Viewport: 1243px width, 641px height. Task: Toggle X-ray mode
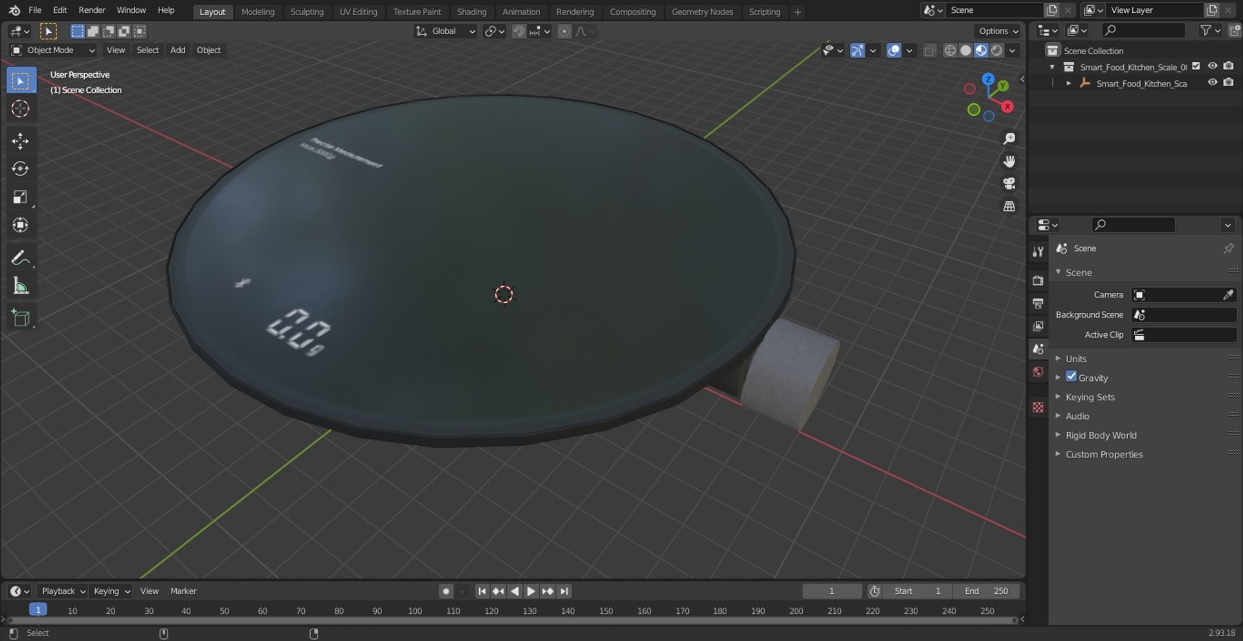[x=930, y=50]
